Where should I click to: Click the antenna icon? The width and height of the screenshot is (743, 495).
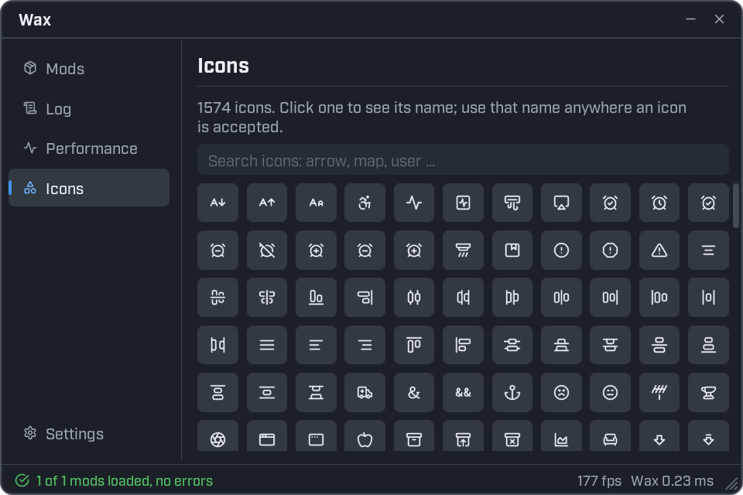tap(659, 392)
